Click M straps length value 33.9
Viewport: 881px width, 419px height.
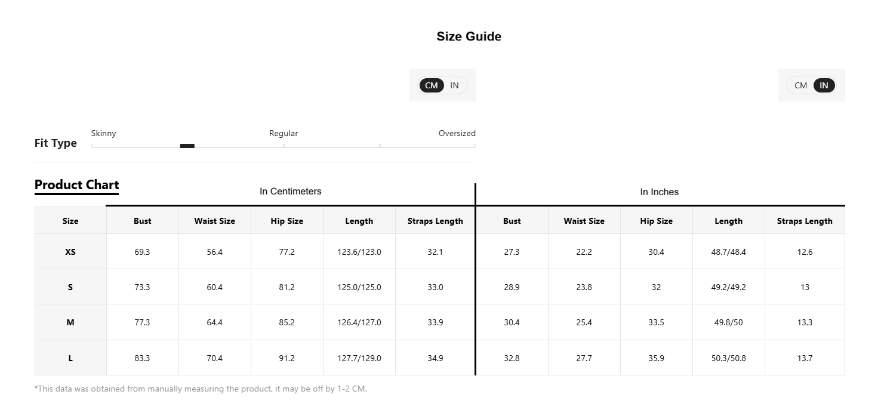435,322
